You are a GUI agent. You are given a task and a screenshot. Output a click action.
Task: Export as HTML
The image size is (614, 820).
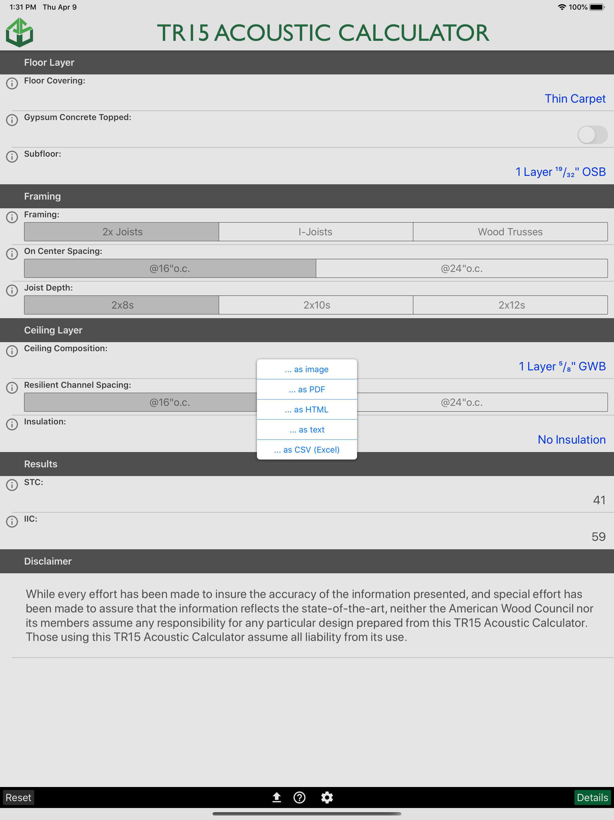307,410
